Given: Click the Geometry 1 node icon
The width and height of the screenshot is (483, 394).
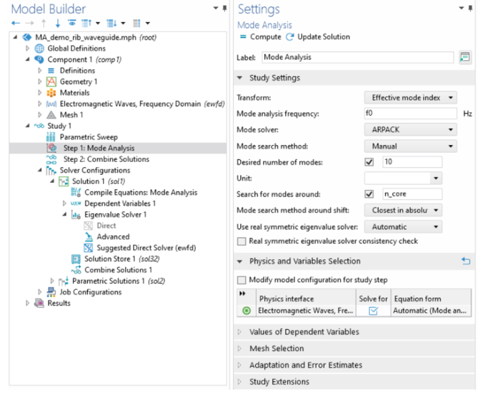Looking at the screenshot, I should click(x=51, y=81).
